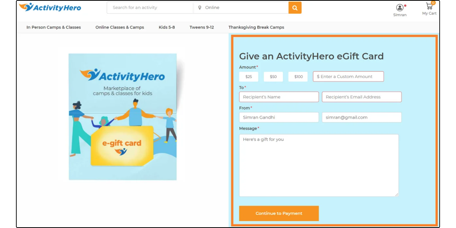This screenshot has width=456, height=228.
Task: Choose the $100 gift amount
Action: tap(298, 76)
